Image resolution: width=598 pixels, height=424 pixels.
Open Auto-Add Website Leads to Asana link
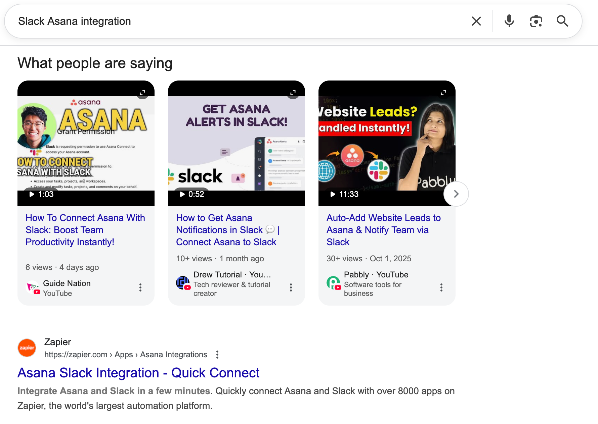(x=384, y=230)
